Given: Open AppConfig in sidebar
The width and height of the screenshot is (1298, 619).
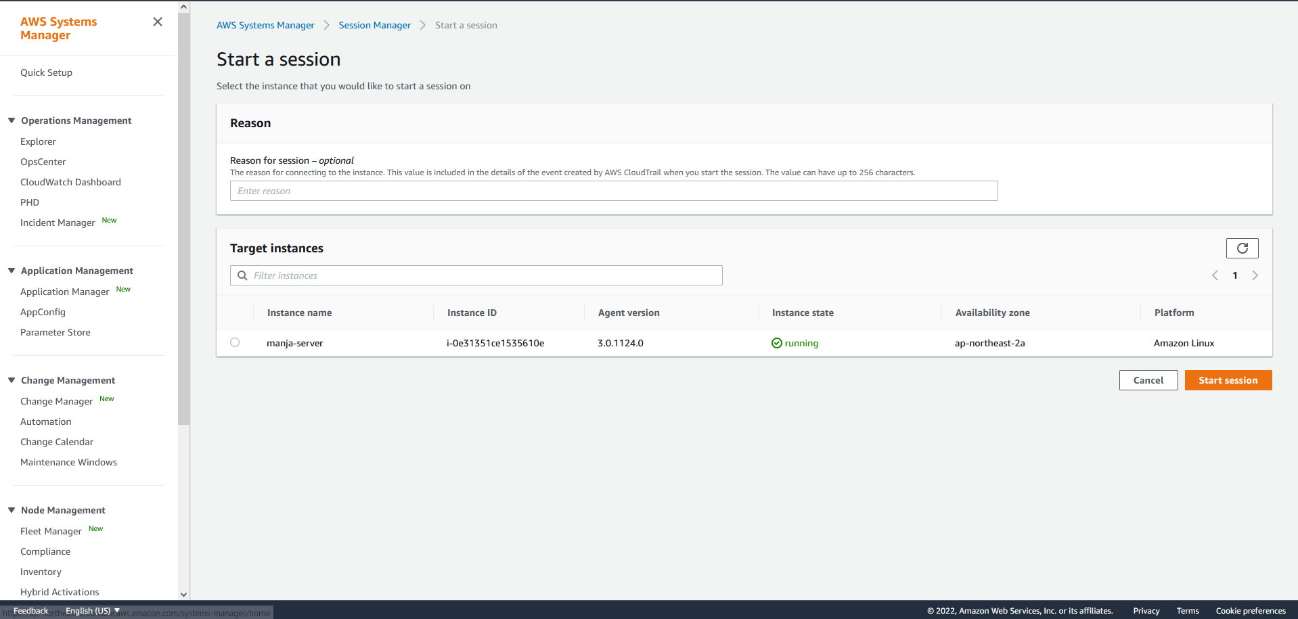Looking at the screenshot, I should pos(43,312).
